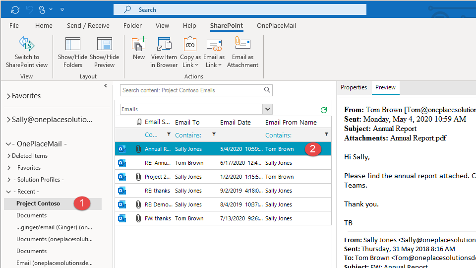Switch to the Properties tab
Viewport: 476px width, 268px height.
pos(354,87)
